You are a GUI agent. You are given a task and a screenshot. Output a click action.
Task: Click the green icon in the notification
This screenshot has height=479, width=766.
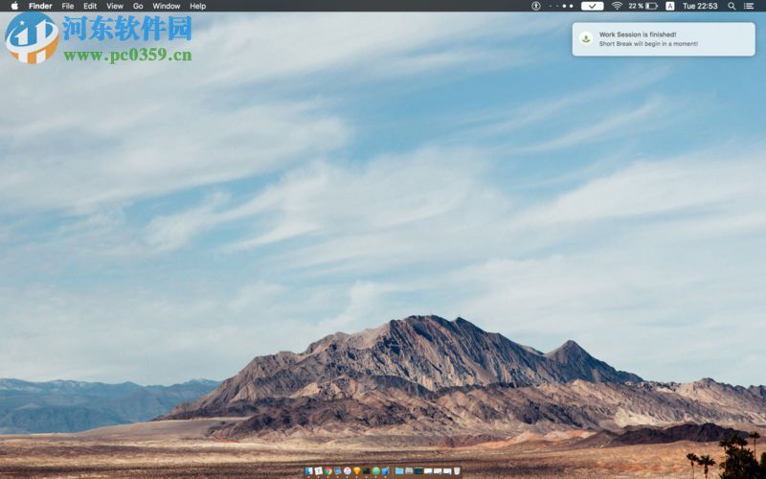586,38
